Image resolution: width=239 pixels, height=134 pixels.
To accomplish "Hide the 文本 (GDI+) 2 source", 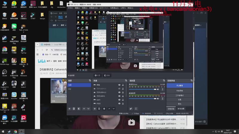I will (x=119, y=92).
